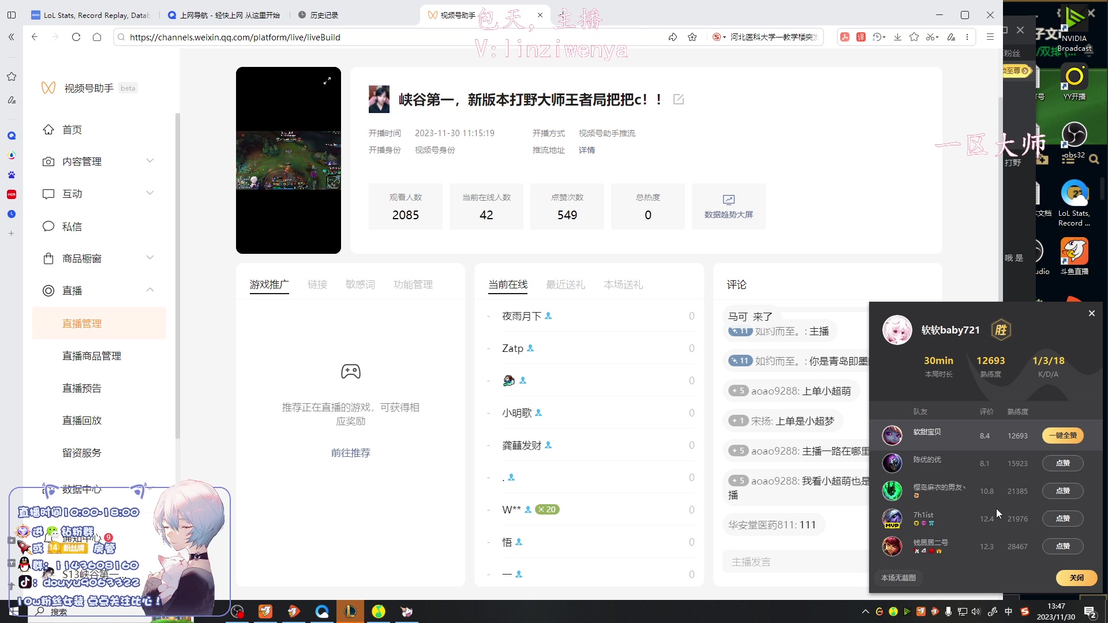The image size is (1108, 623).
Task: Open 数据趋势大屏 data dashboard
Action: coord(728,207)
